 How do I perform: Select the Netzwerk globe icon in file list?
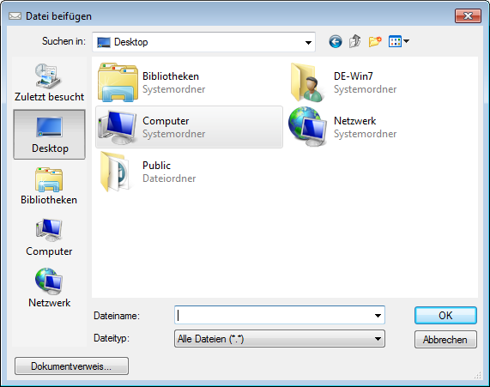point(307,127)
